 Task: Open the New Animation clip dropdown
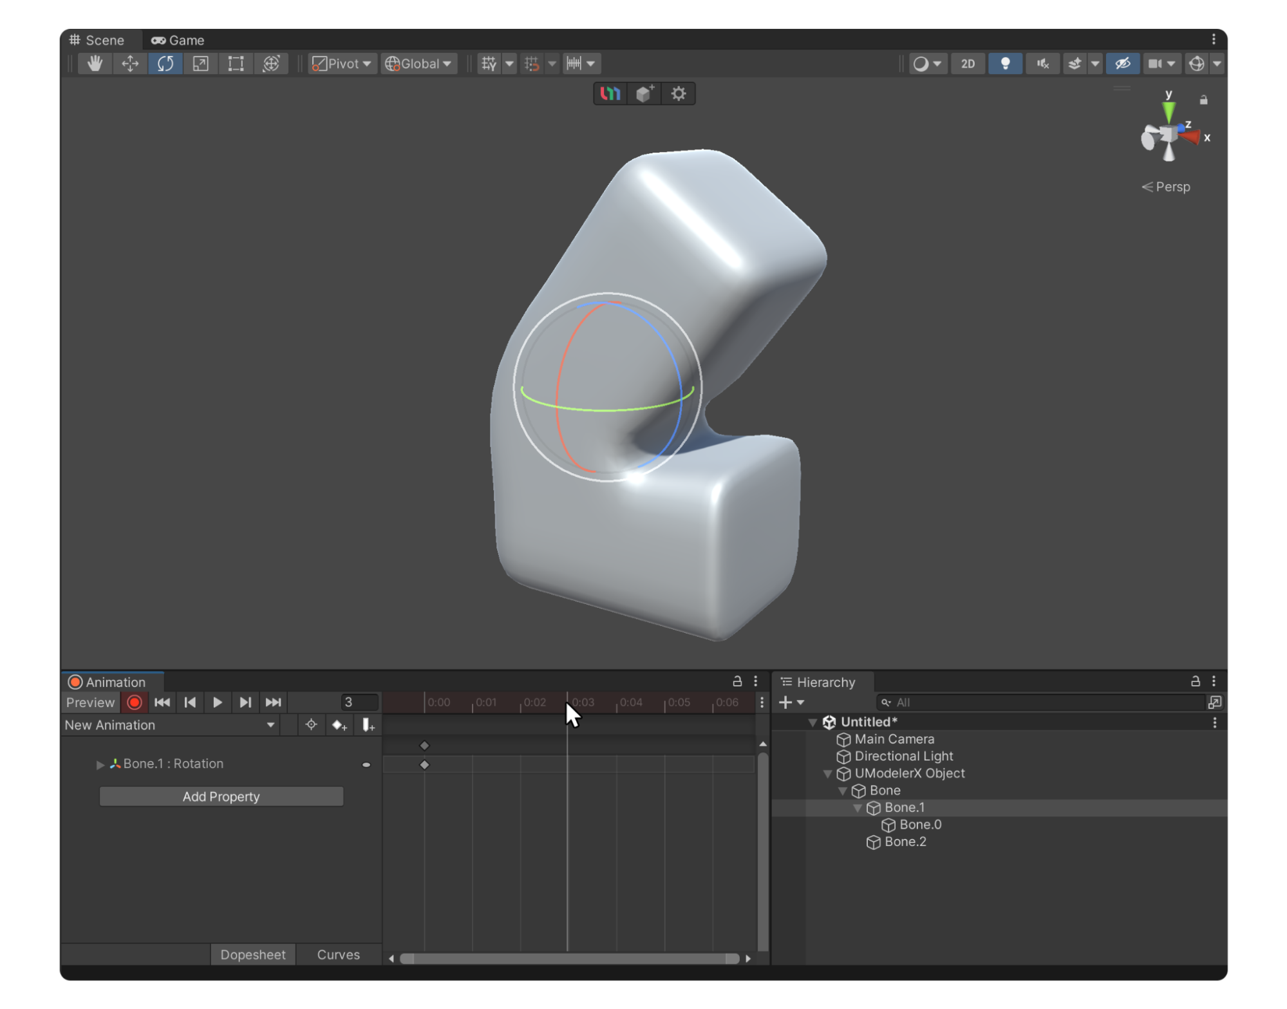click(170, 725)
